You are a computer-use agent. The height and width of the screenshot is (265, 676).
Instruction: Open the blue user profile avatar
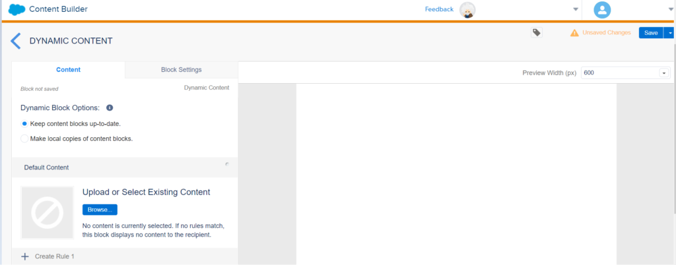[602, 10]
